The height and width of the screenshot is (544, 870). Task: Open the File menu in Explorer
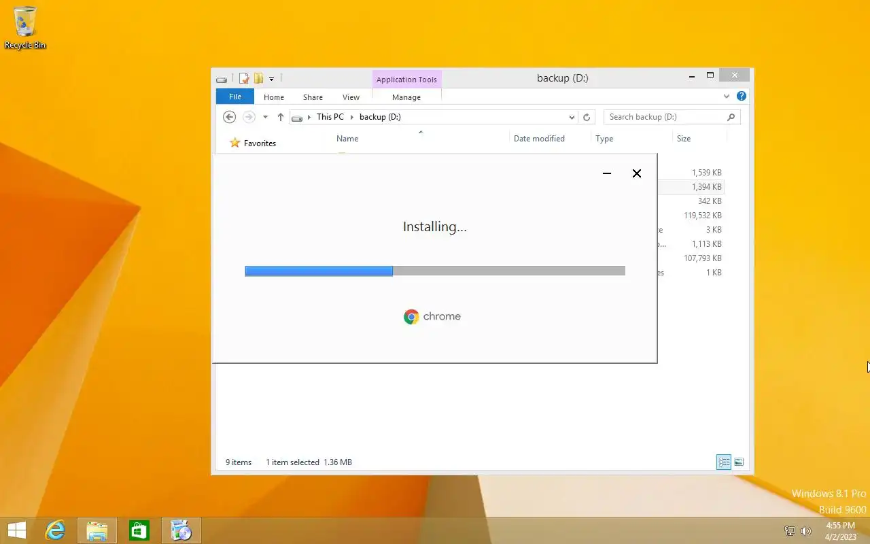point(235,97)
